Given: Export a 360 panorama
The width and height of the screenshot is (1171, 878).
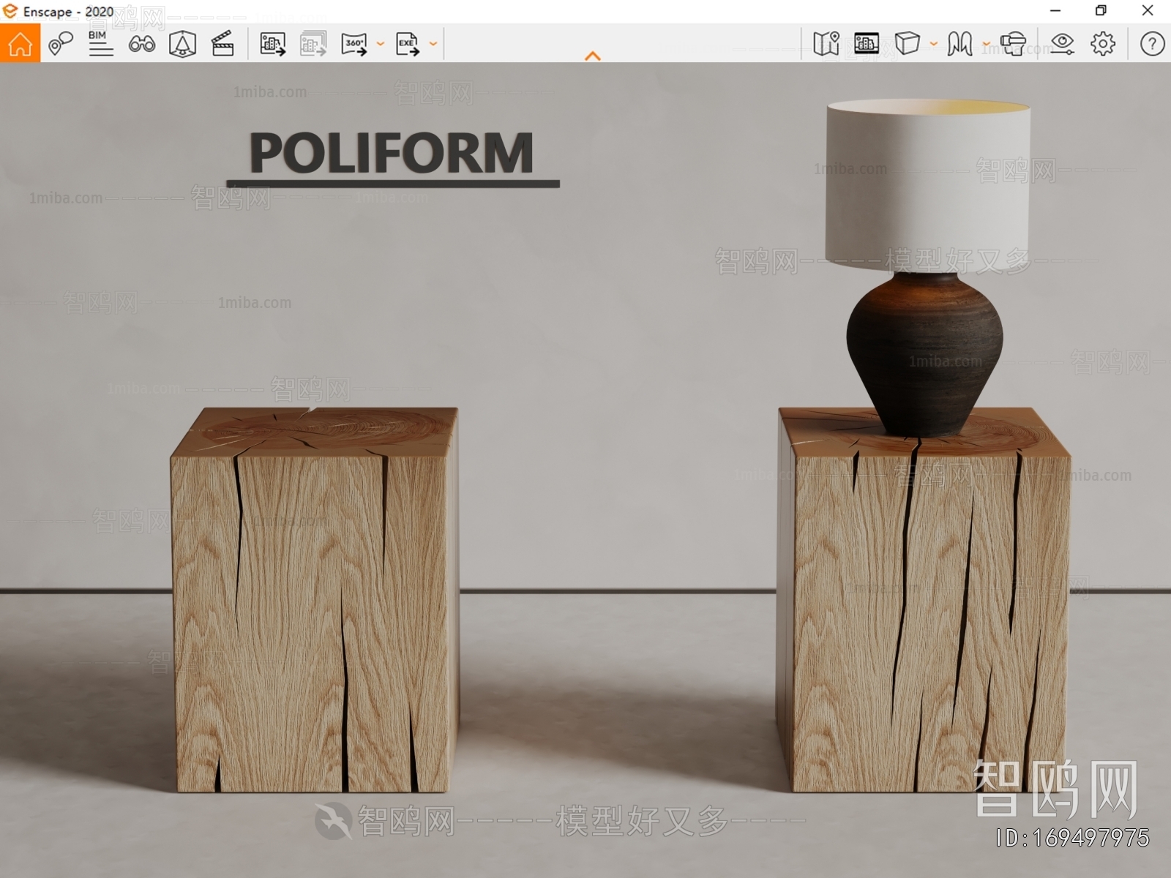Looking at the screenshot, I should coord(354,44).
